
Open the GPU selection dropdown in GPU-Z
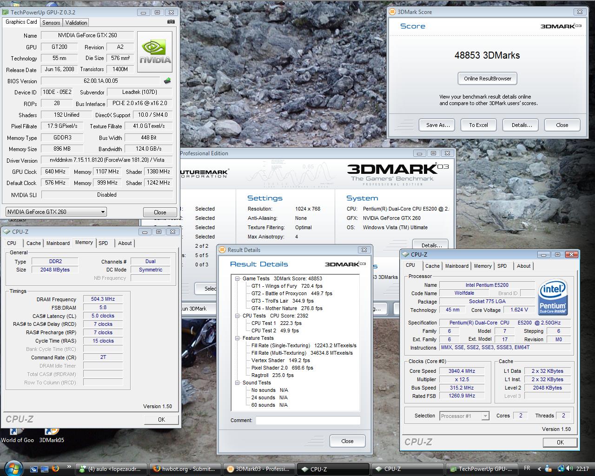point(56,212)
